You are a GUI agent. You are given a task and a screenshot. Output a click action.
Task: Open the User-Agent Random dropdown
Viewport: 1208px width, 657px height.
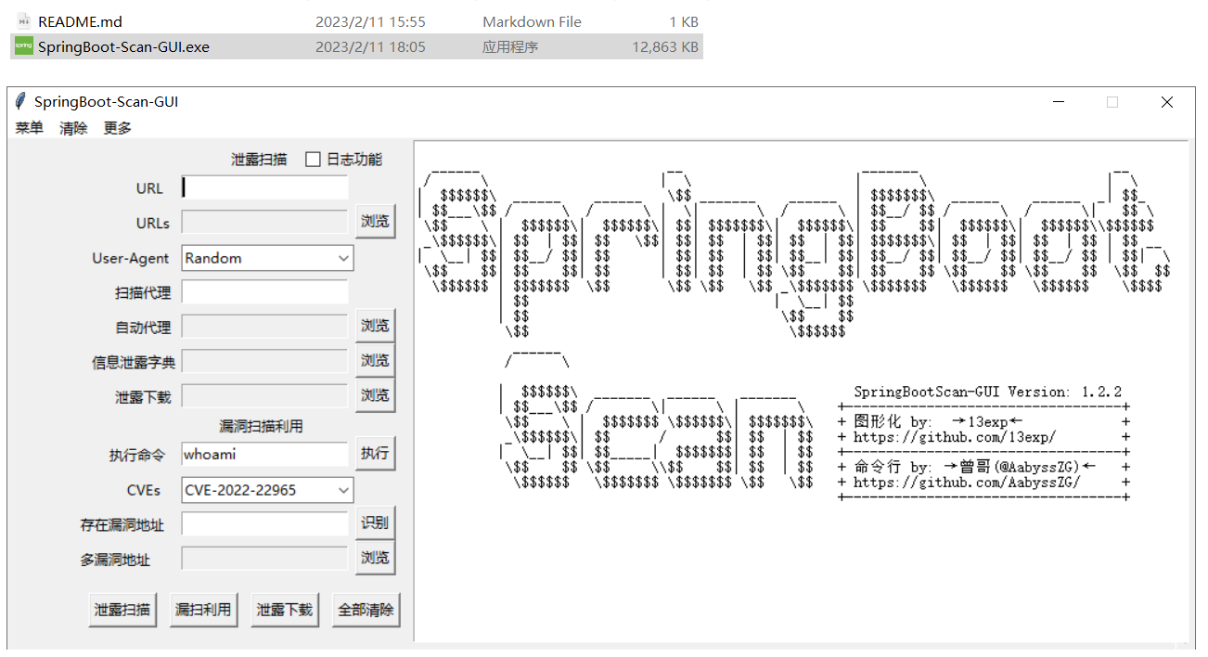[x=267, y=258]
